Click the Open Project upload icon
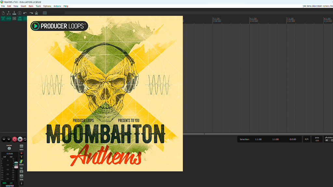Image resolution: width=333 pixels, height=187 pixels. 9,13
